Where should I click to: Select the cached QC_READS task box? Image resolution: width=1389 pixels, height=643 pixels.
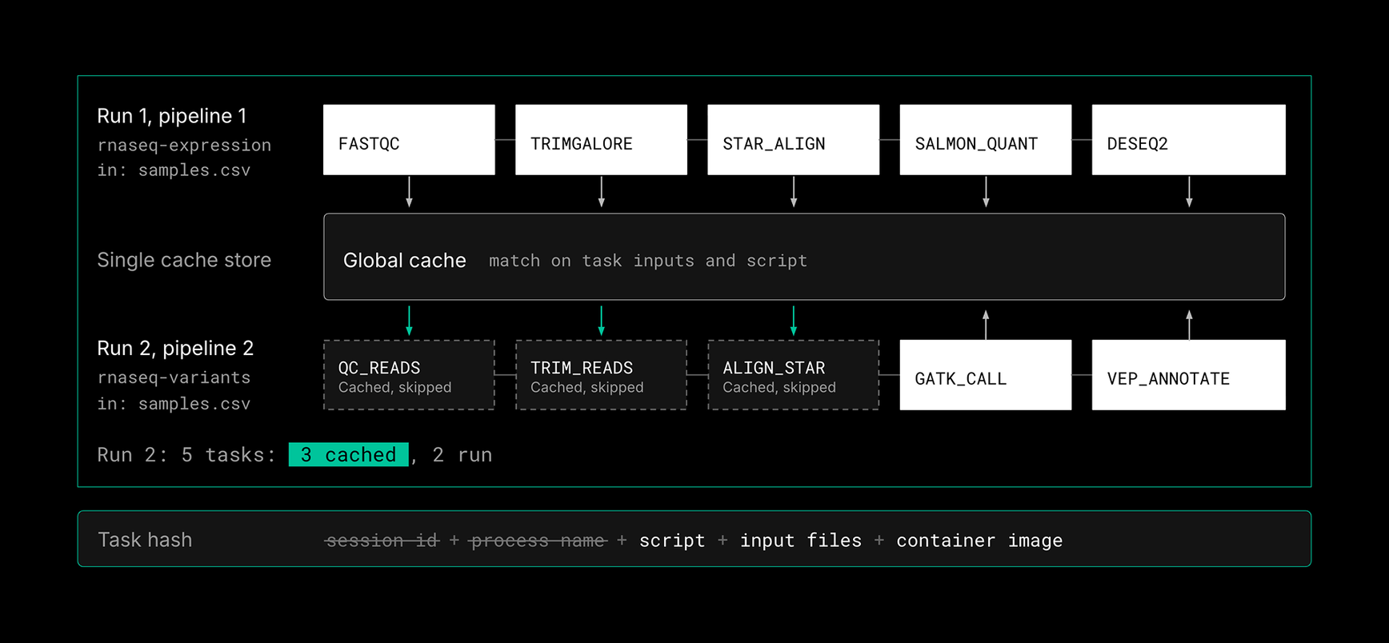(x=409, y=375)
